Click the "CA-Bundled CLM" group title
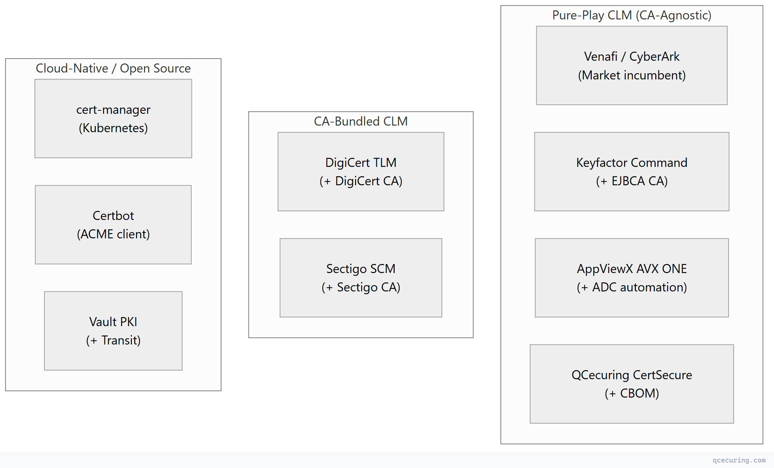Screen dimensions: 774x468 [x=361, y=121]
